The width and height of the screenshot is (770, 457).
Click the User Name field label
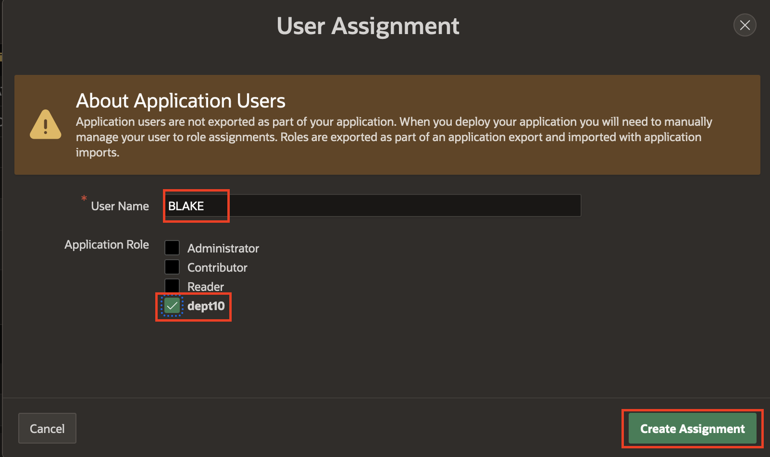(x=119, y=205)
